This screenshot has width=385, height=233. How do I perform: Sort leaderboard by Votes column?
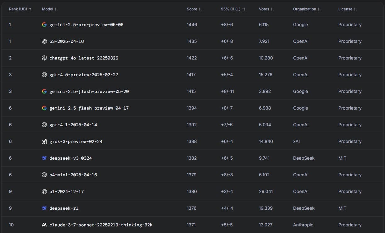(x=266, y=9)
